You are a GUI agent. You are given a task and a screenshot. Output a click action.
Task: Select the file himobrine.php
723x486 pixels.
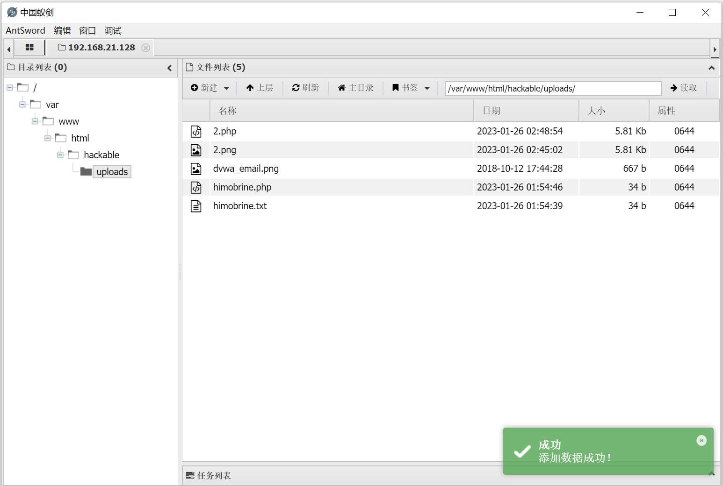242,187
